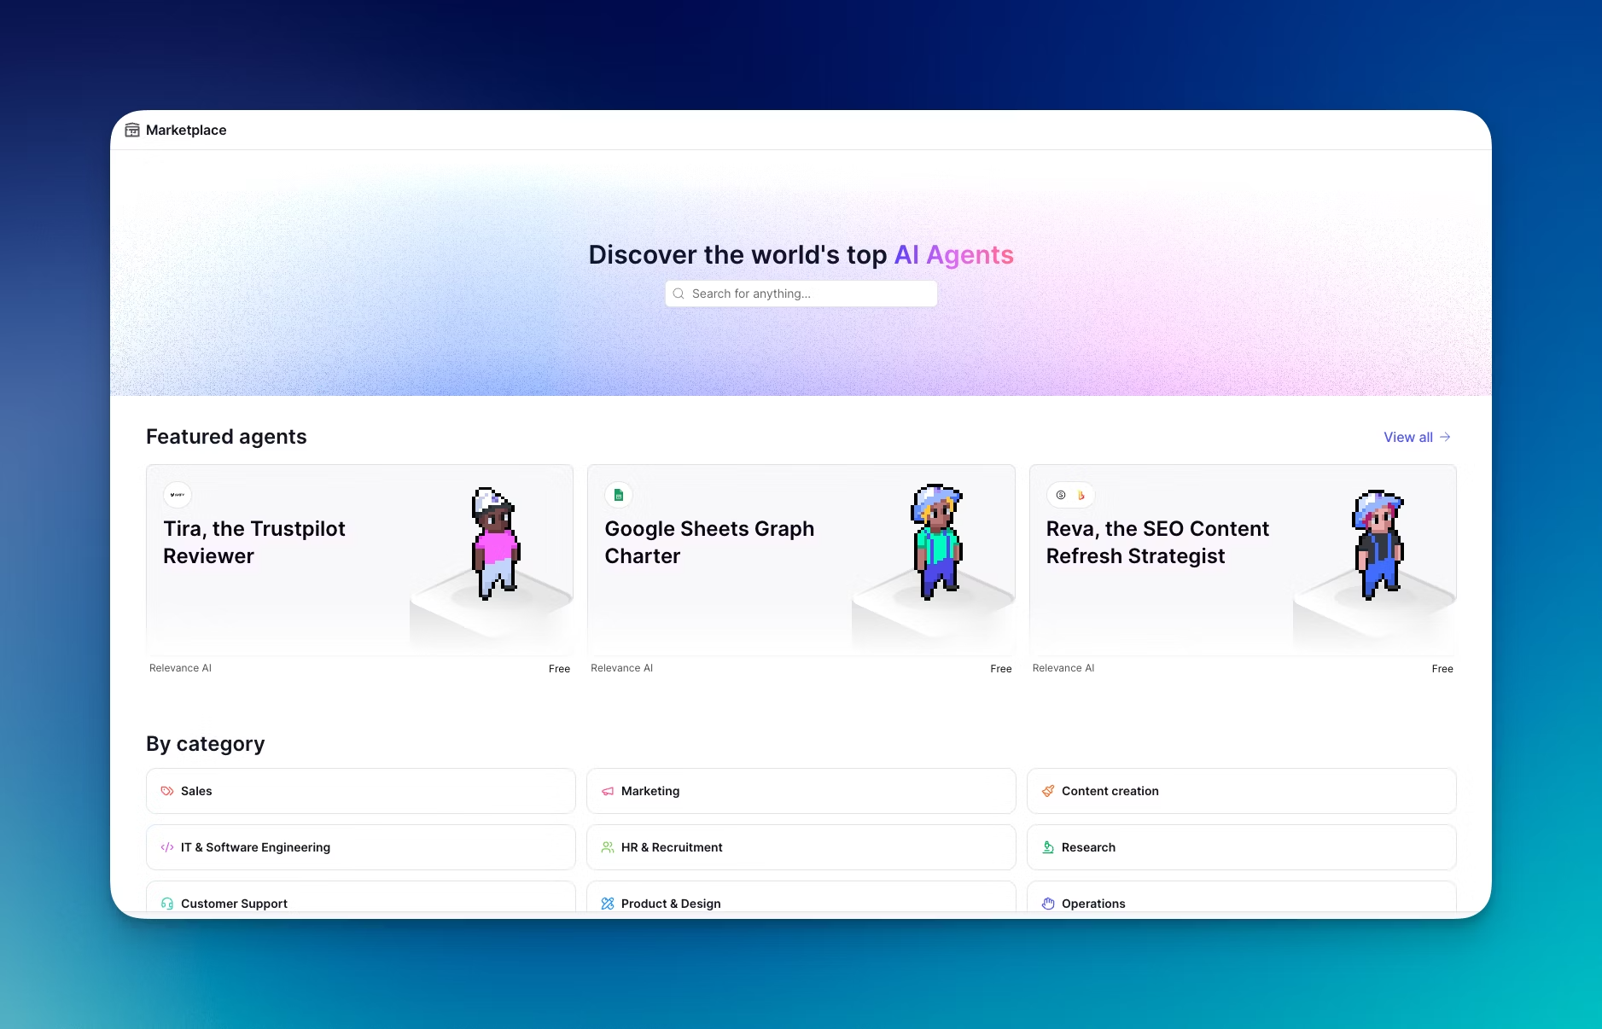The width and height of the screenshot is (1602, 1029).
Task: Click the Marketing megaphone icon
Action: tap(608, 791)
